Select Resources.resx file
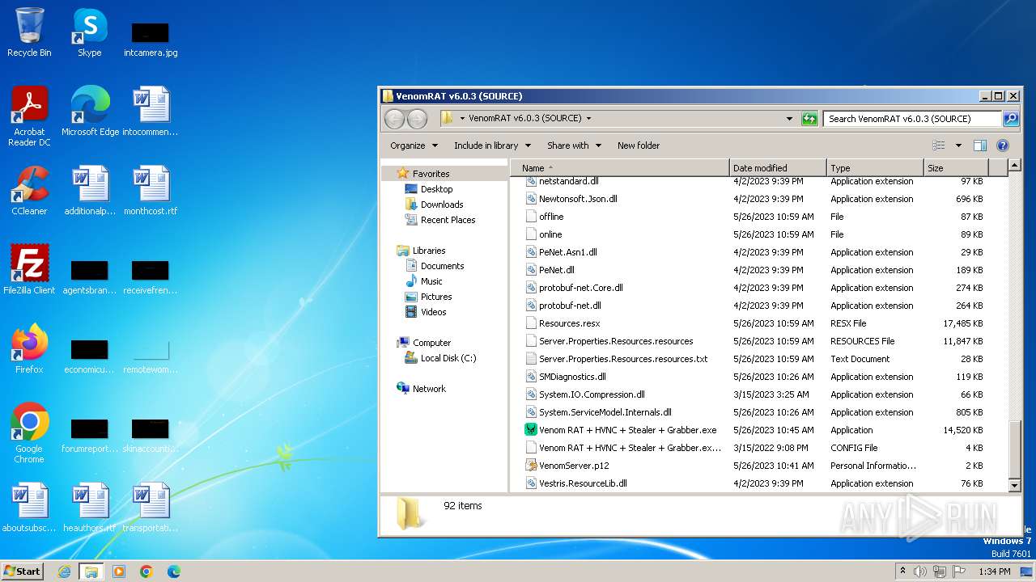Screen dimensions: 1036x582 [569, 323]
